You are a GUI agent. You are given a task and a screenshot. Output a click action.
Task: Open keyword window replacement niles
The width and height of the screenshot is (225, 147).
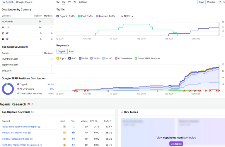[x=16, y=139]
